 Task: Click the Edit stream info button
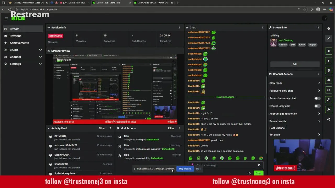click(x=295, y=64)
